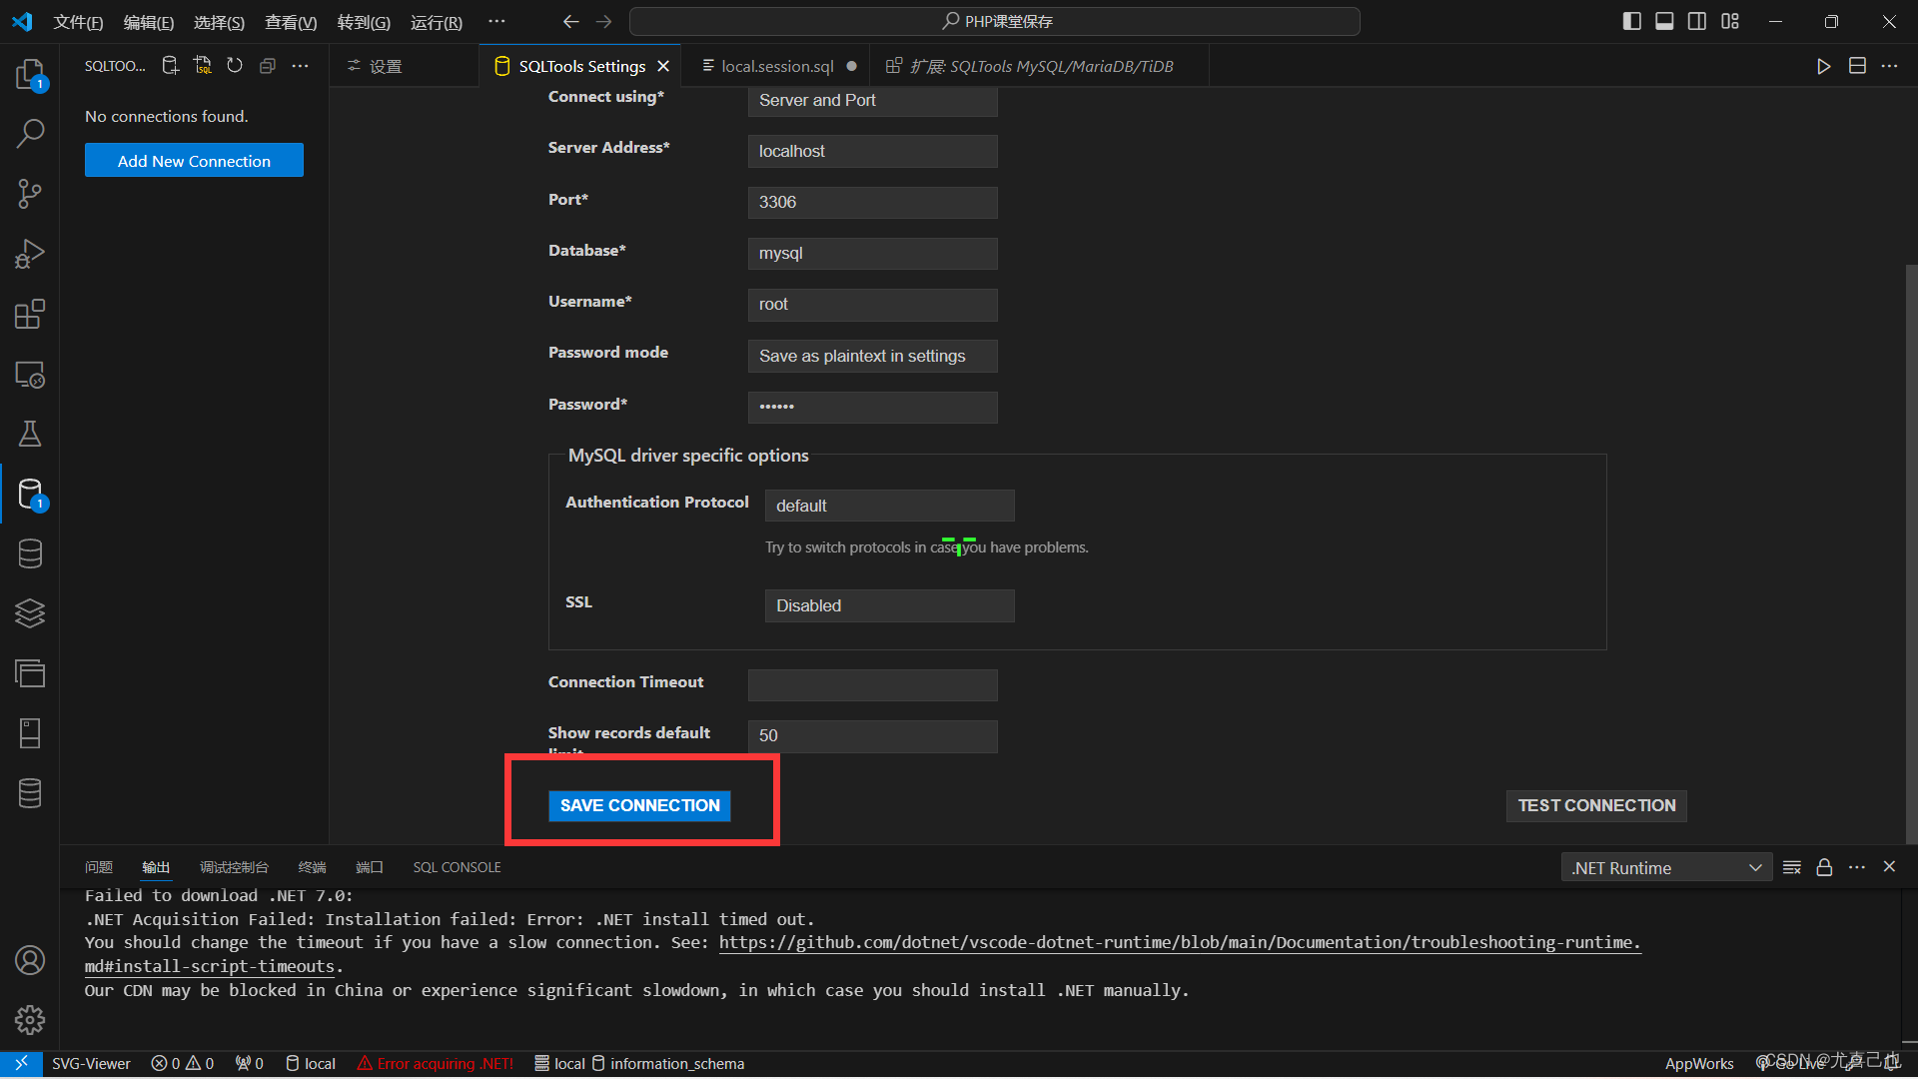Viewport: 1918px width, 1079px height.
Task: Switch to the local.session.sql tab
Action: 776,66
